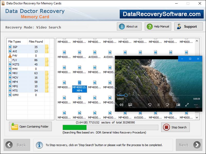Skip back 10 seconds in the video
This screenshot has height=154, width=206.
tap(149, 105)
